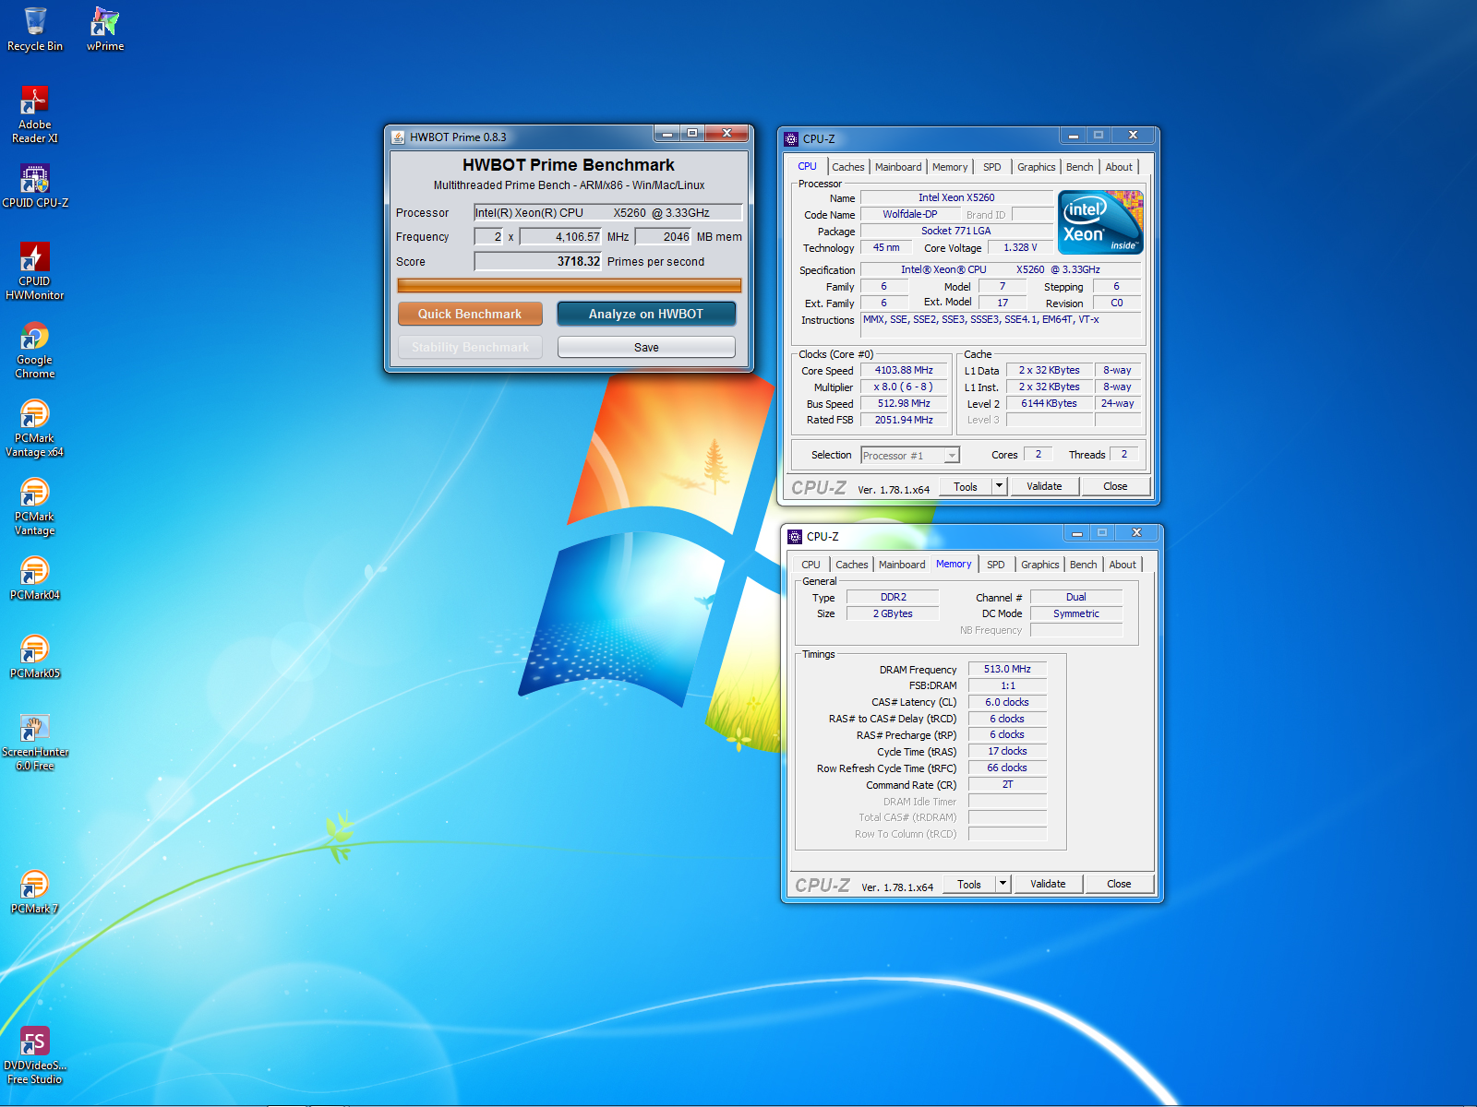Minimize the HWBOT Prime window

[x=667, y=134]
